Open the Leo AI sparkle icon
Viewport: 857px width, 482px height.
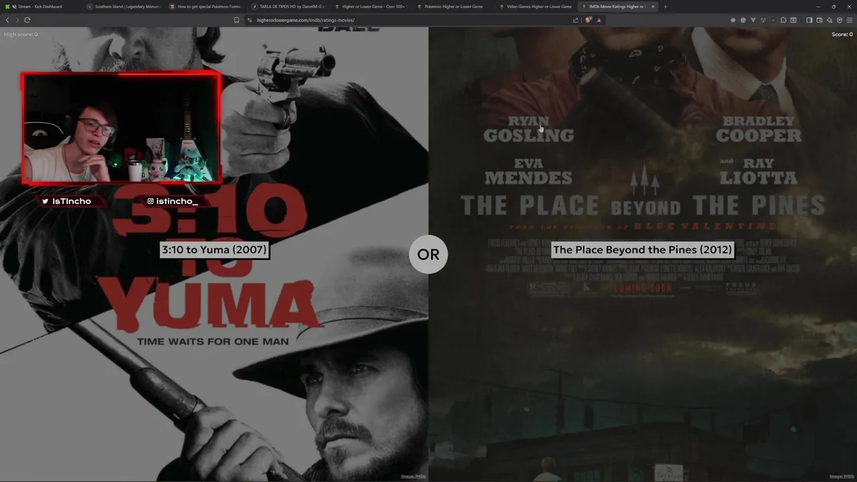(830, 20)
